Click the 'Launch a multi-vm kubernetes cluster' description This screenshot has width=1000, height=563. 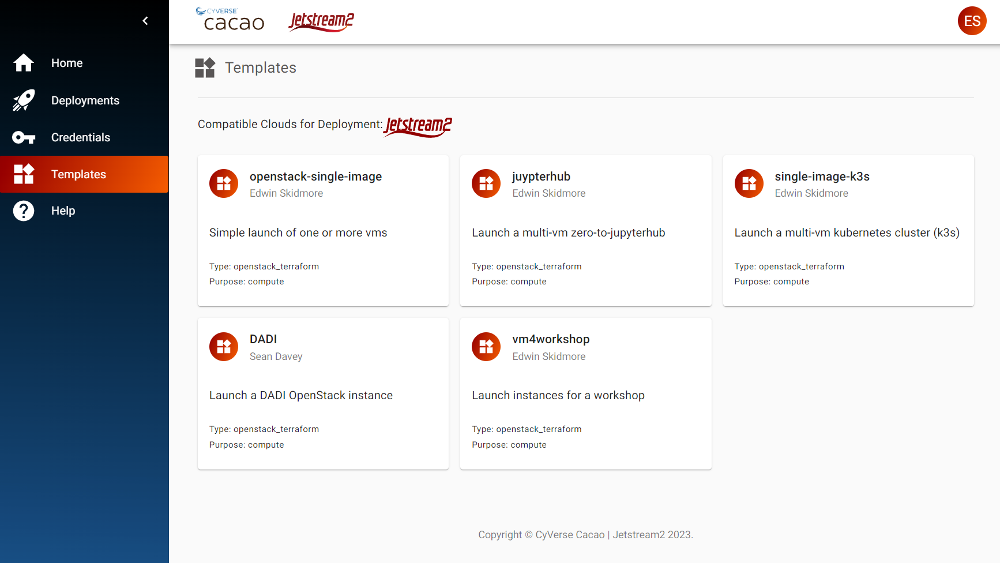(x=847, y=232)
